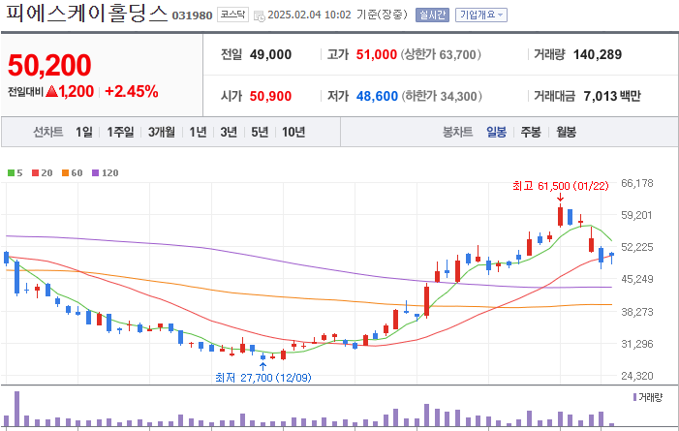Screen dimensions: 679x431
Task: Select the 3년 line chart tab
Action: [229, 132]
